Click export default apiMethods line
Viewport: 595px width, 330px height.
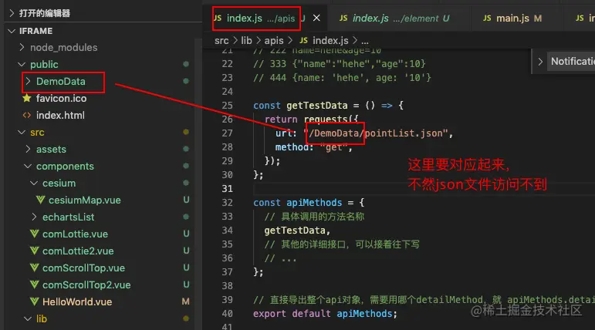(x=325, y=314)
